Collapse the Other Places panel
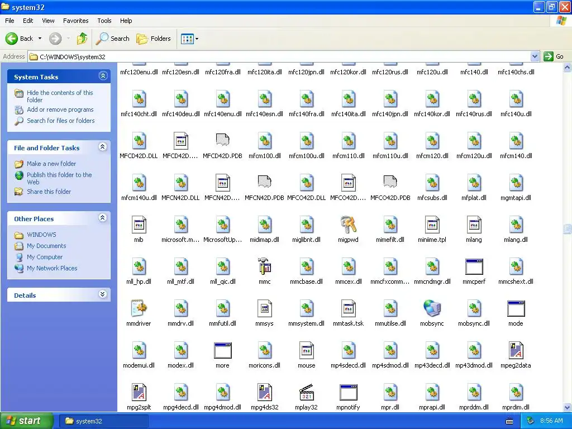572x429 pixels. pyautogui.click(x=103, y=218)
